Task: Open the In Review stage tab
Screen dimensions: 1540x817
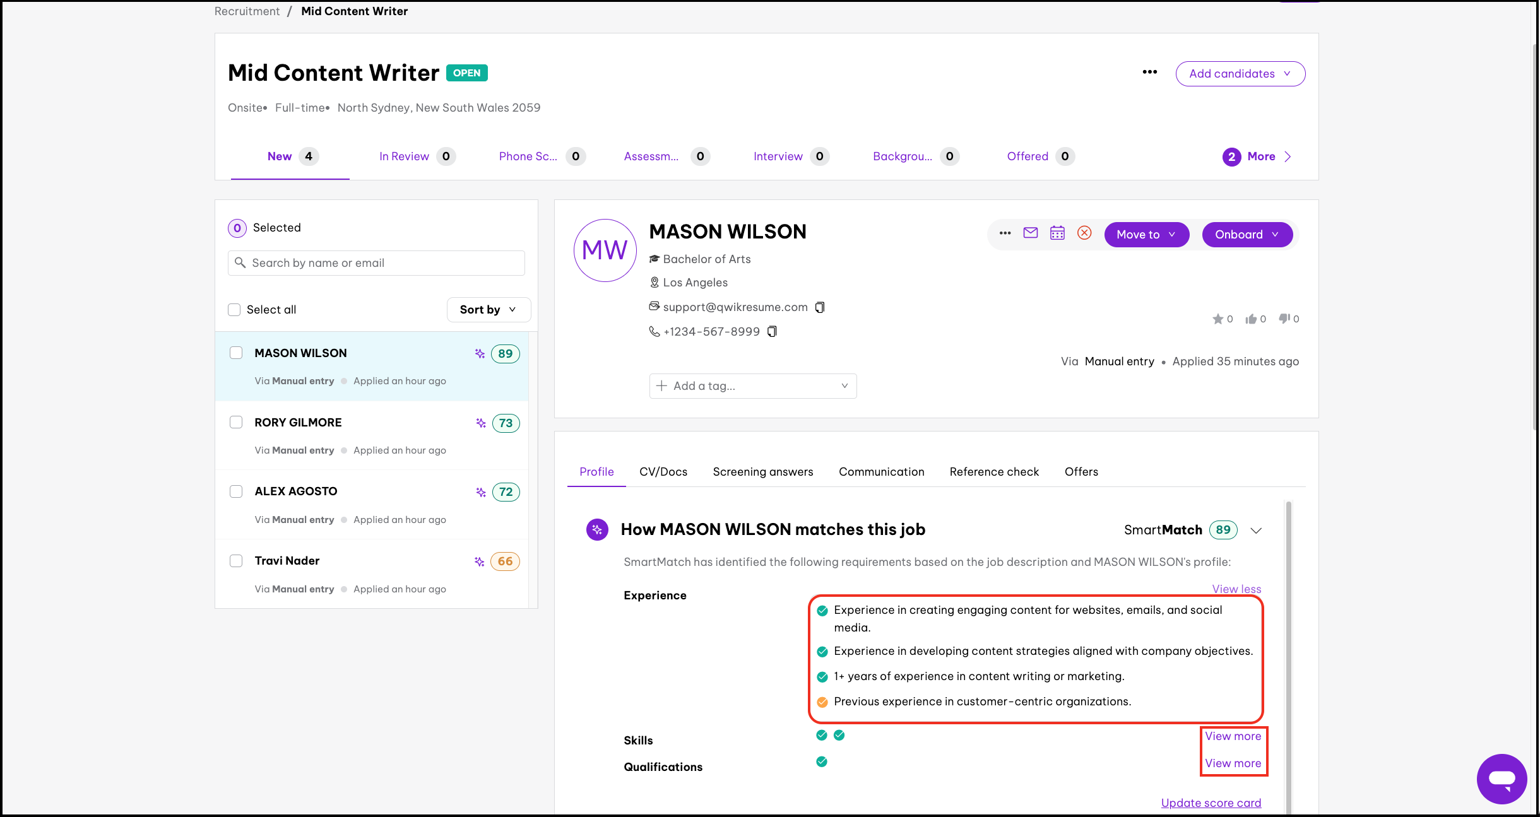Action: pos(404,156)
